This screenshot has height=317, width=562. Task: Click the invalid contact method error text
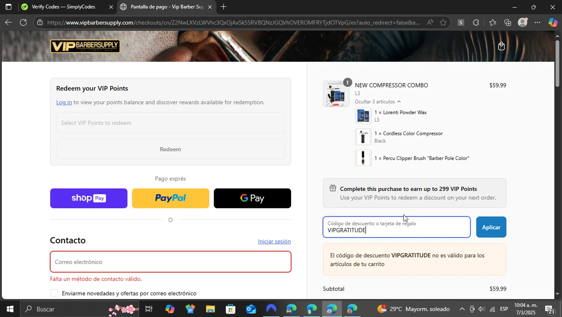(x=96, y=279)
